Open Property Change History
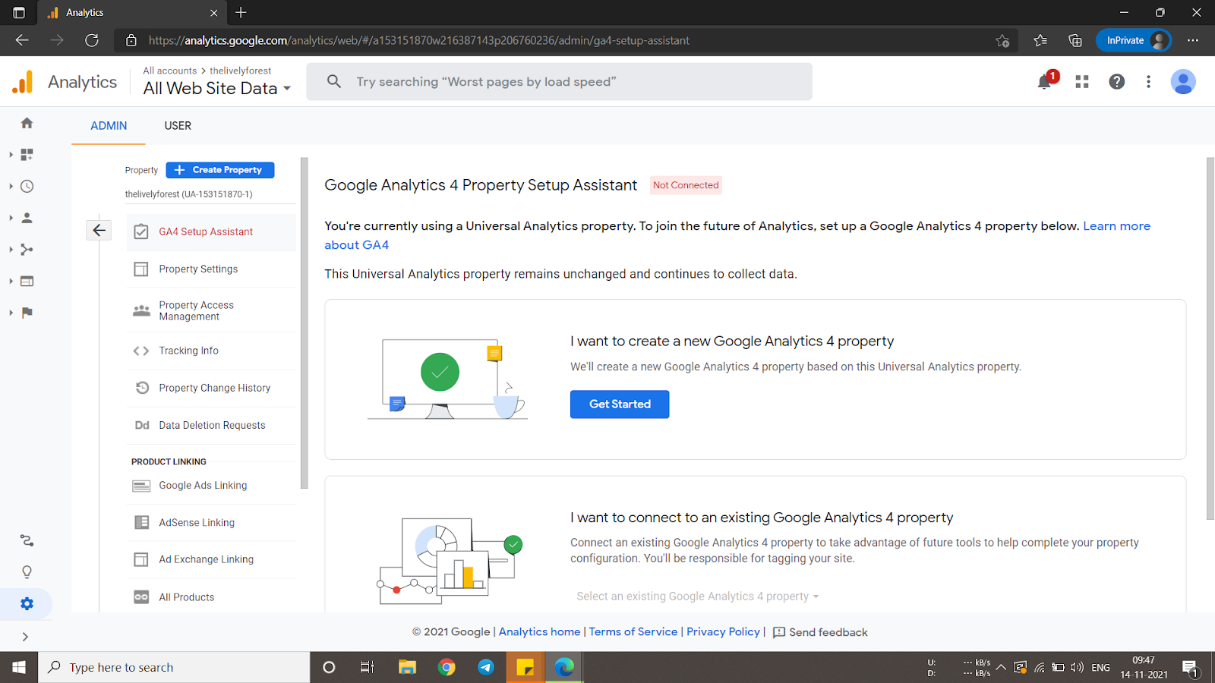 click(211, 388)
